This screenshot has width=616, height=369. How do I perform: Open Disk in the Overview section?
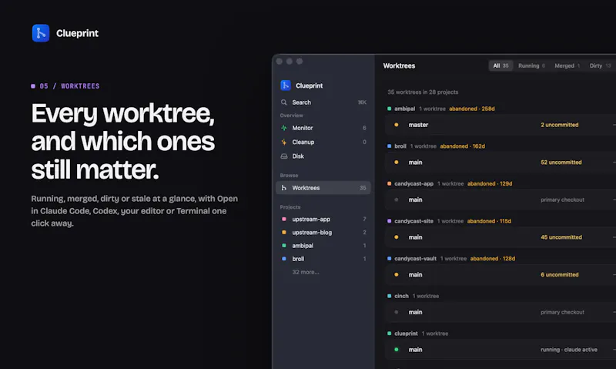pyautogui.click(x=323, y=156)
